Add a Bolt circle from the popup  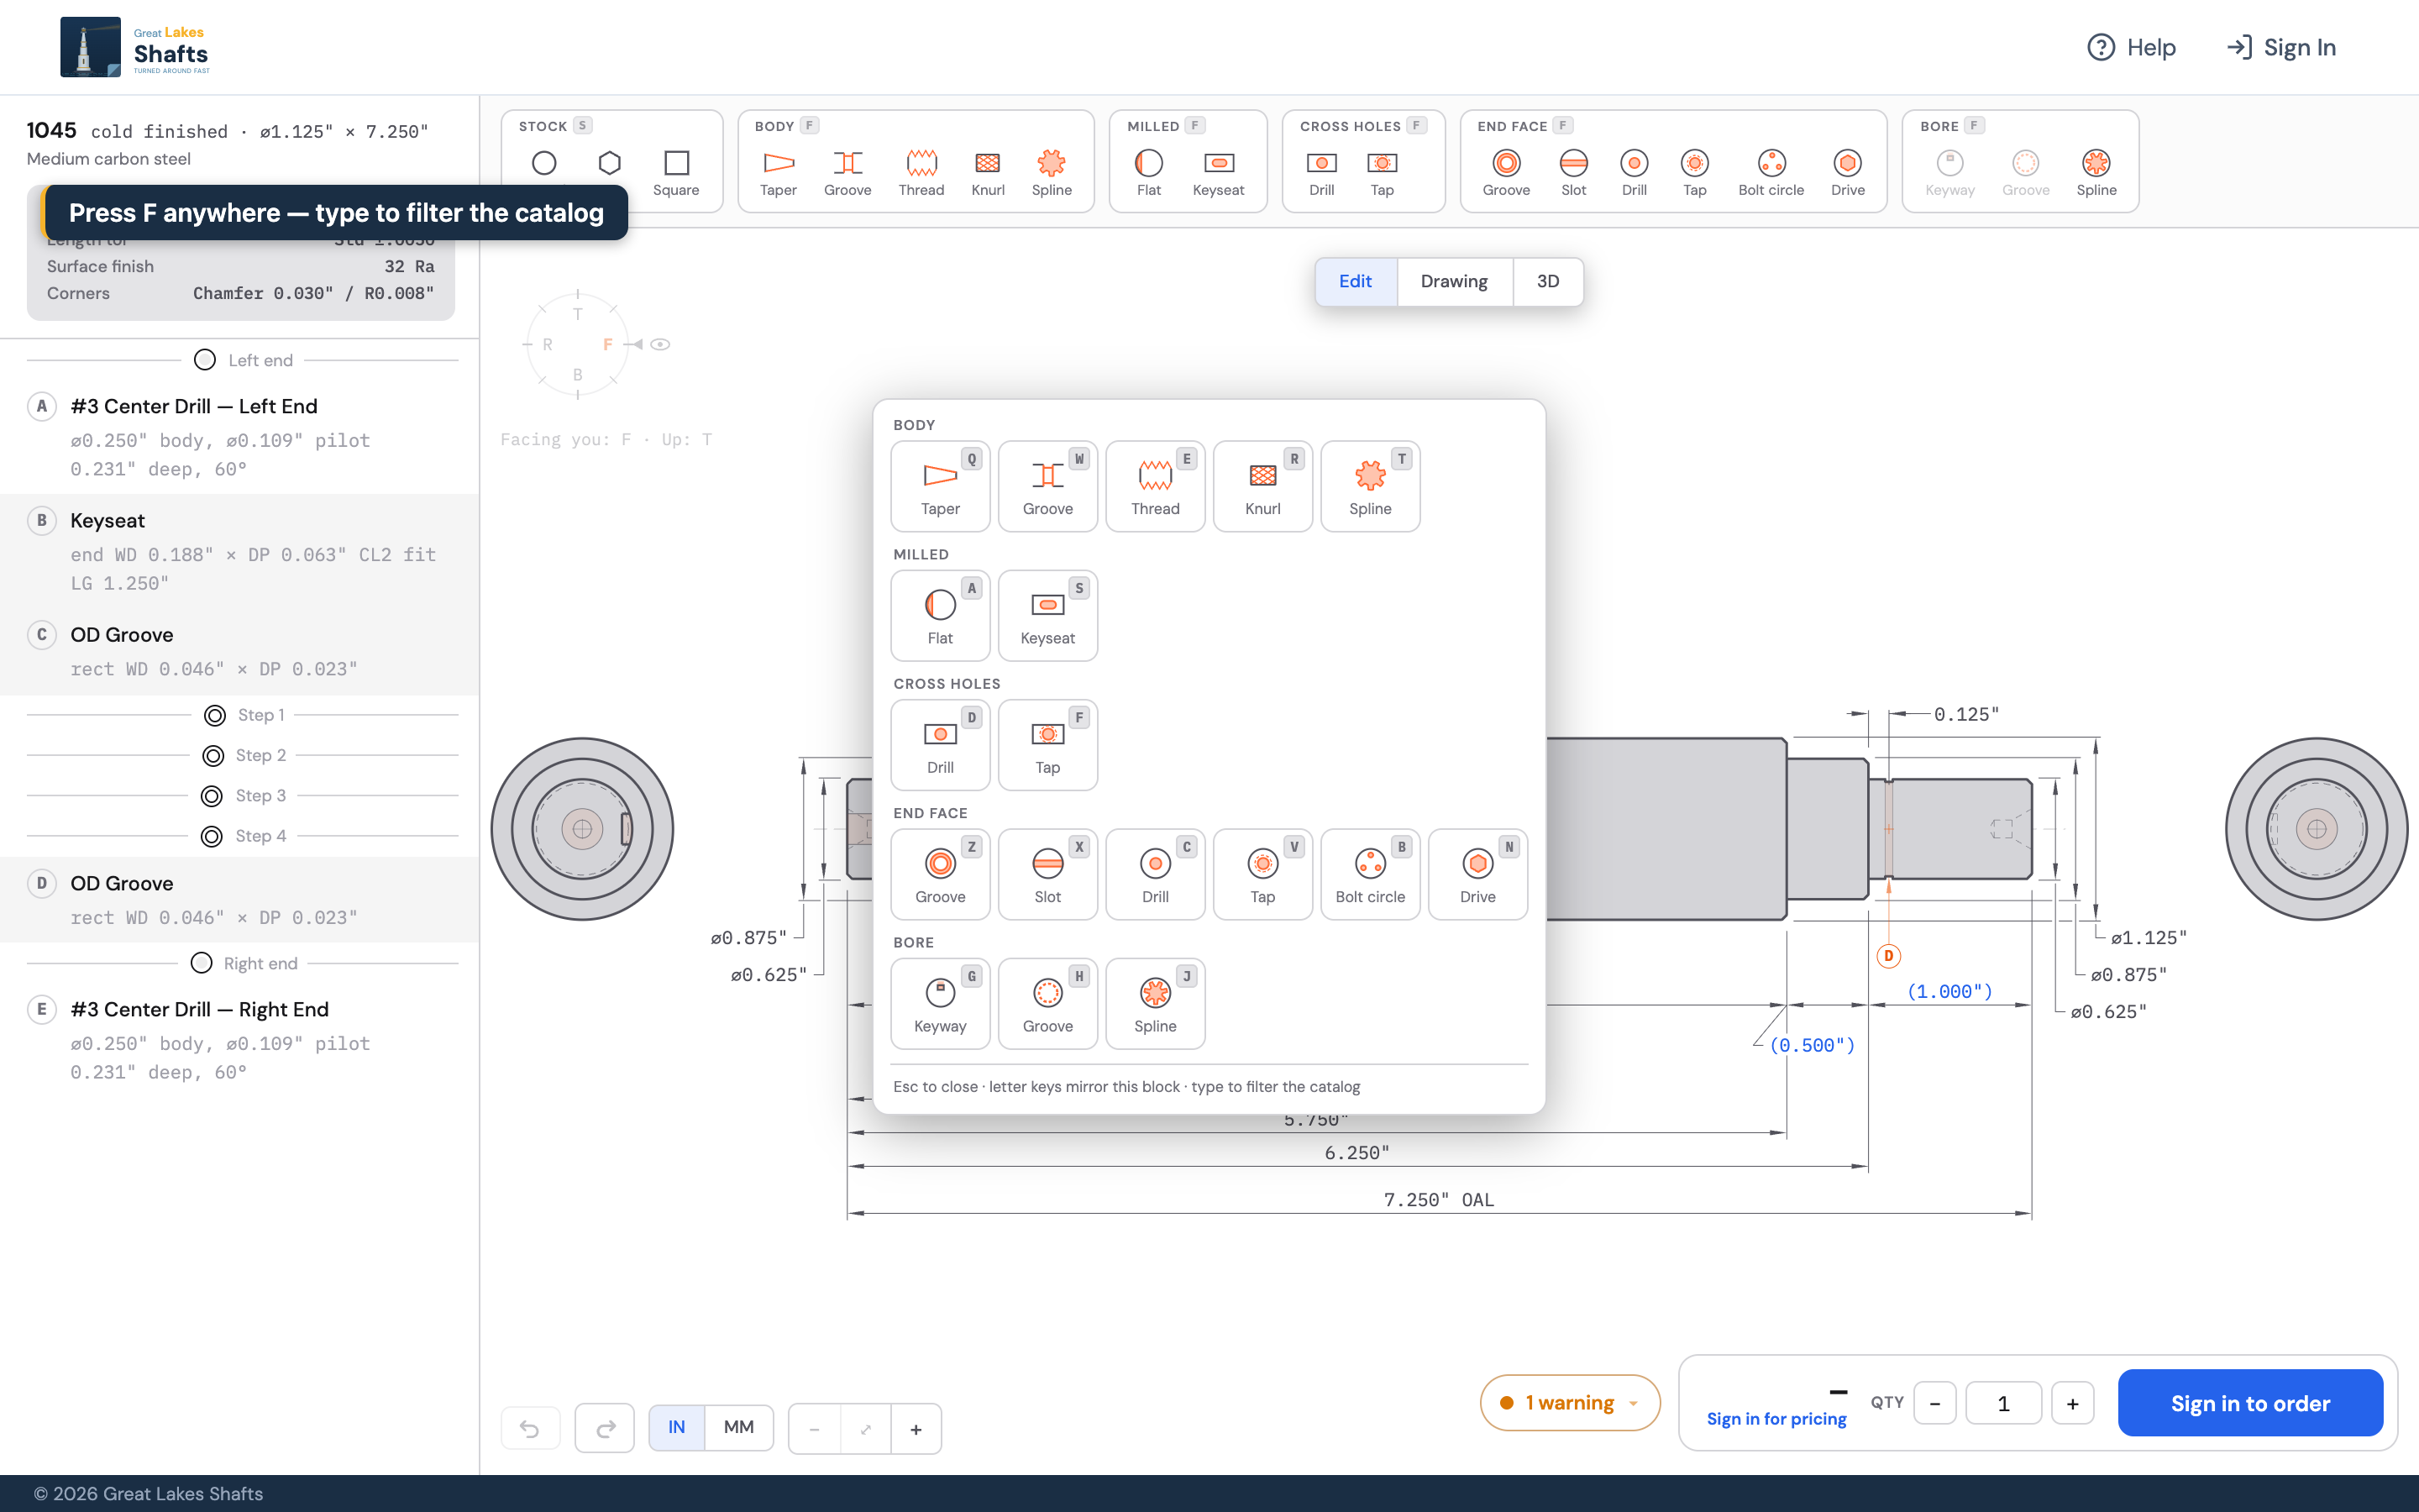[x=1369, y=874]
